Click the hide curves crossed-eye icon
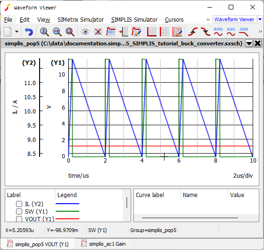Viewport: 264px width, 250px height. click(x=98, y=32)
